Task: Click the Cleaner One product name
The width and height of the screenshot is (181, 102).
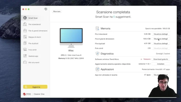Action: (x=39, y=94)
